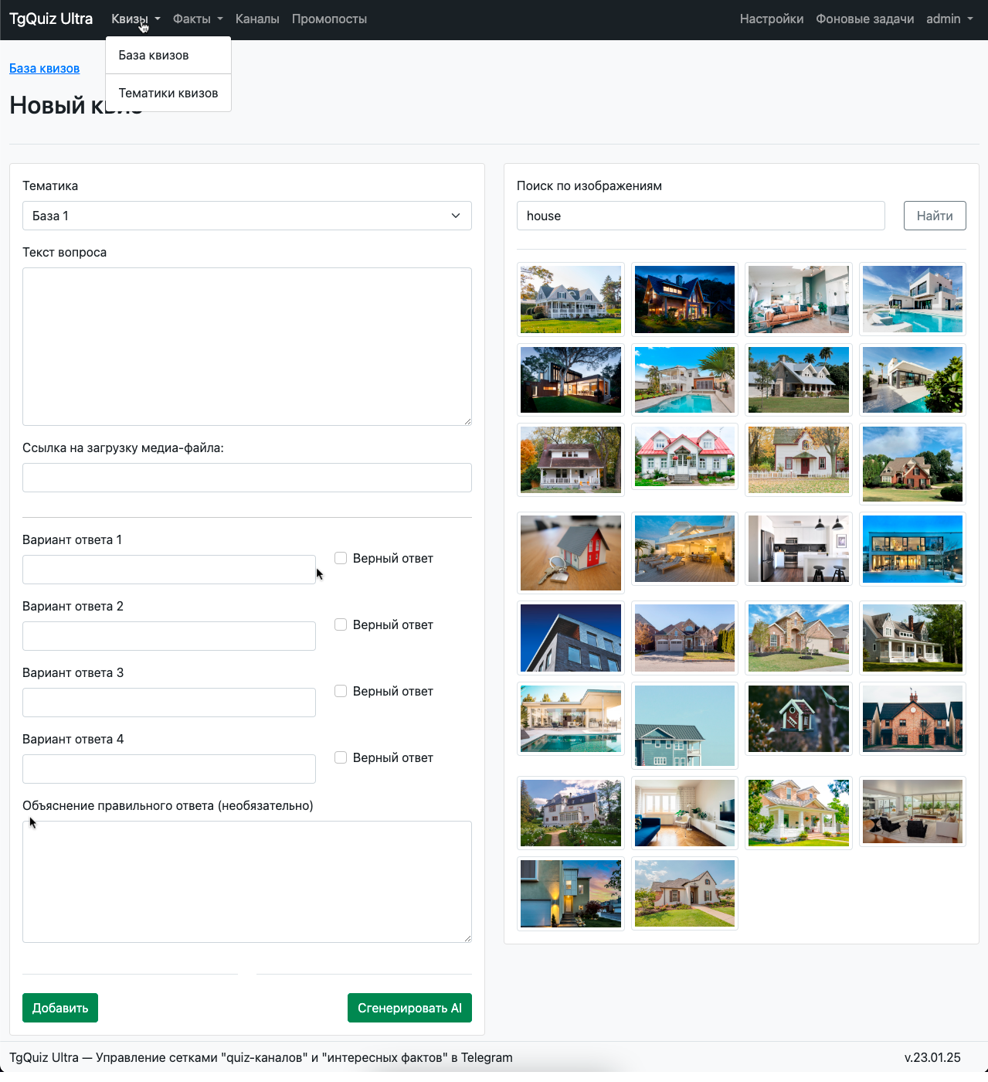Select the last thumbnail, beige house with walkway
This screenshot has height=1082, width=988.
(684, 893)
